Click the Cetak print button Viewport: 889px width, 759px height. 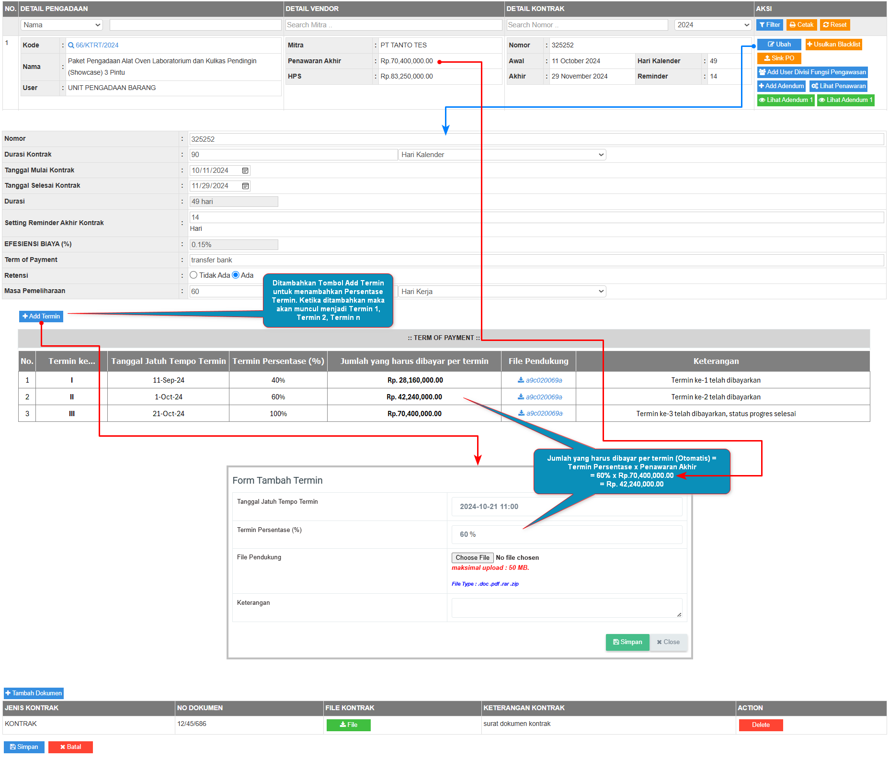[x=801, y=25]
